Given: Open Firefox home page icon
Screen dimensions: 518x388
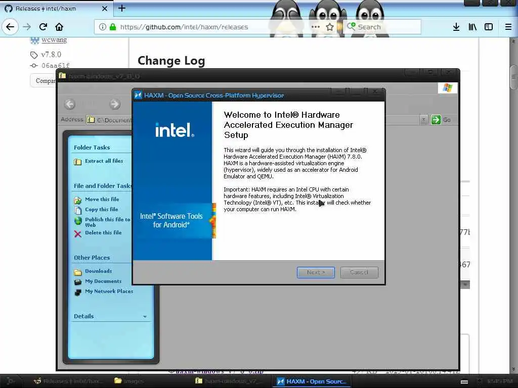Looking at the screenshot, I should 59,27.
